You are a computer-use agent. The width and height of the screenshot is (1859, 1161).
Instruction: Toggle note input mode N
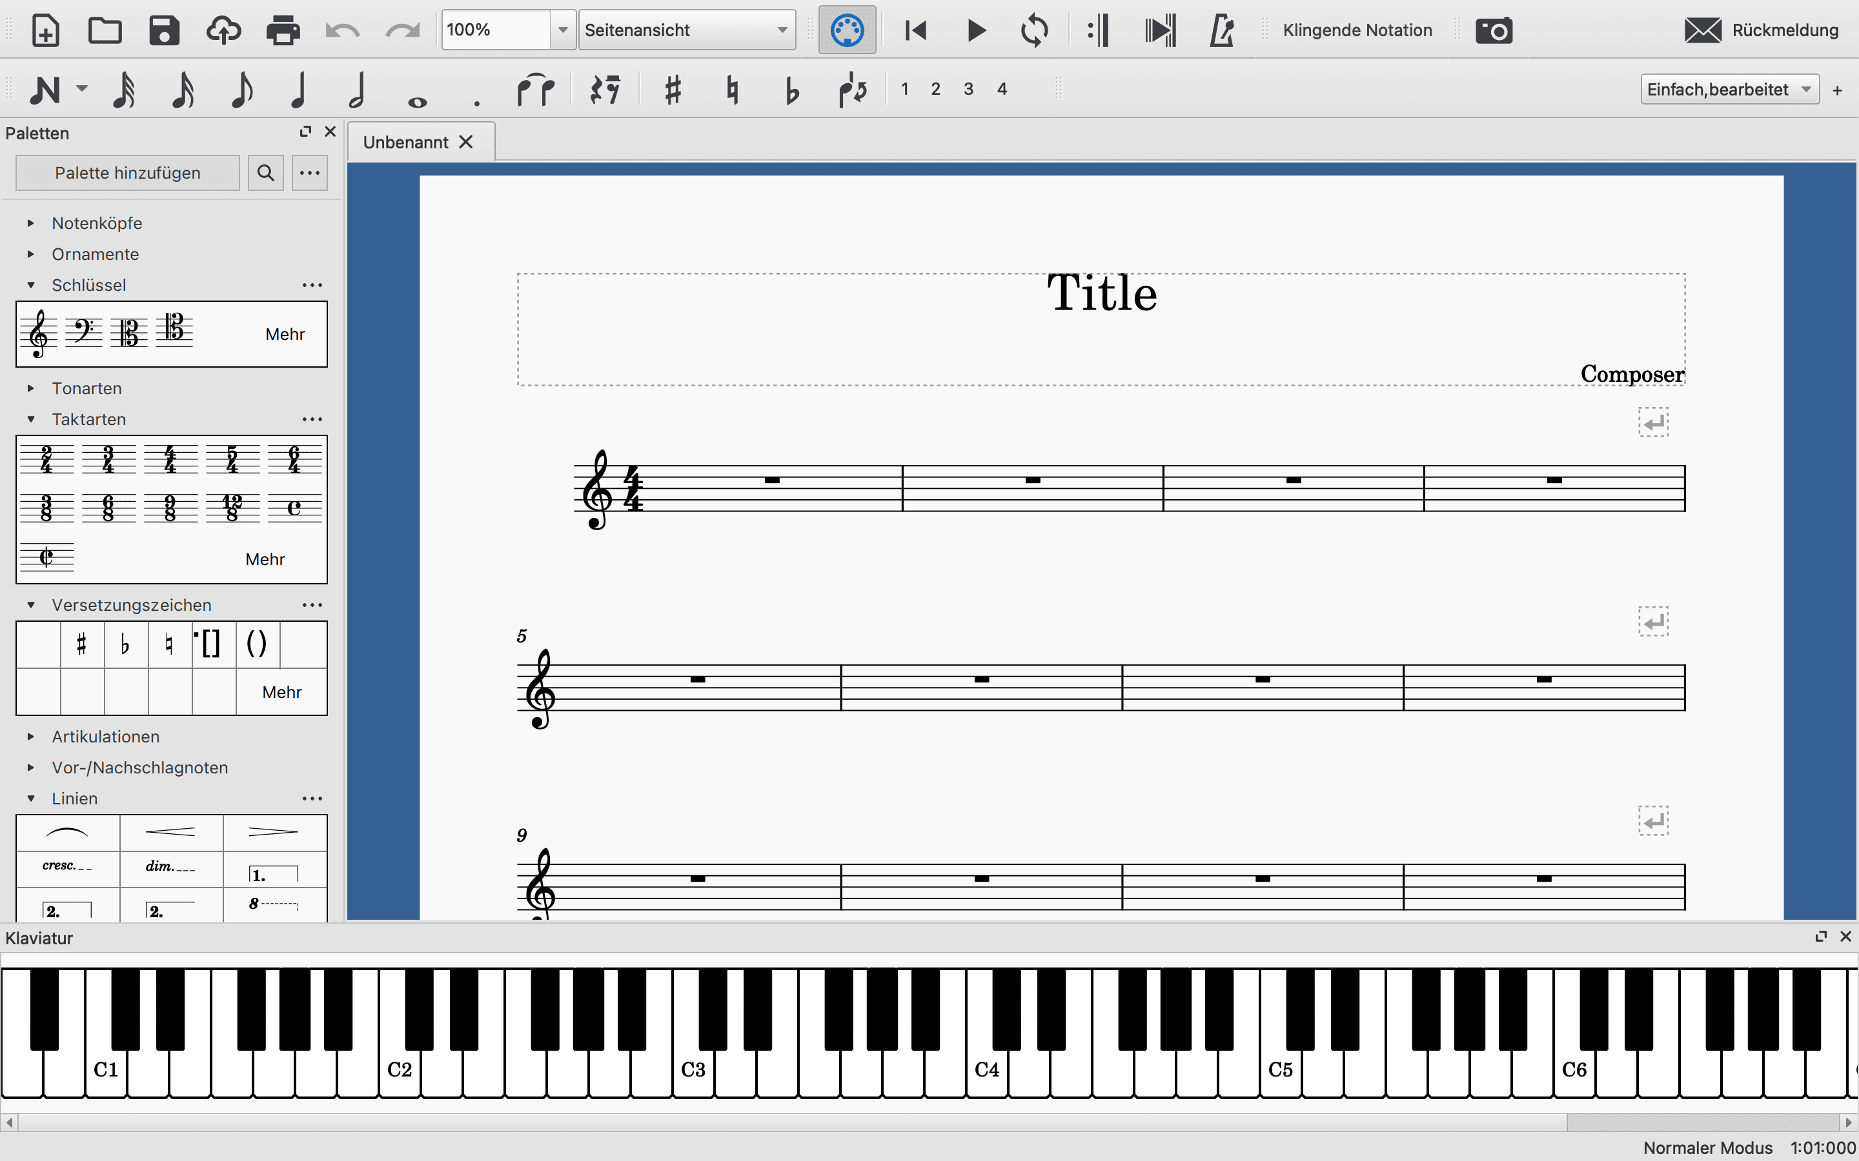point(45,90)
